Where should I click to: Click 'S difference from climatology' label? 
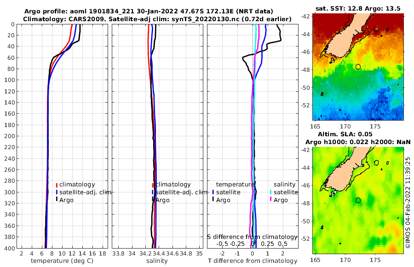252,236
